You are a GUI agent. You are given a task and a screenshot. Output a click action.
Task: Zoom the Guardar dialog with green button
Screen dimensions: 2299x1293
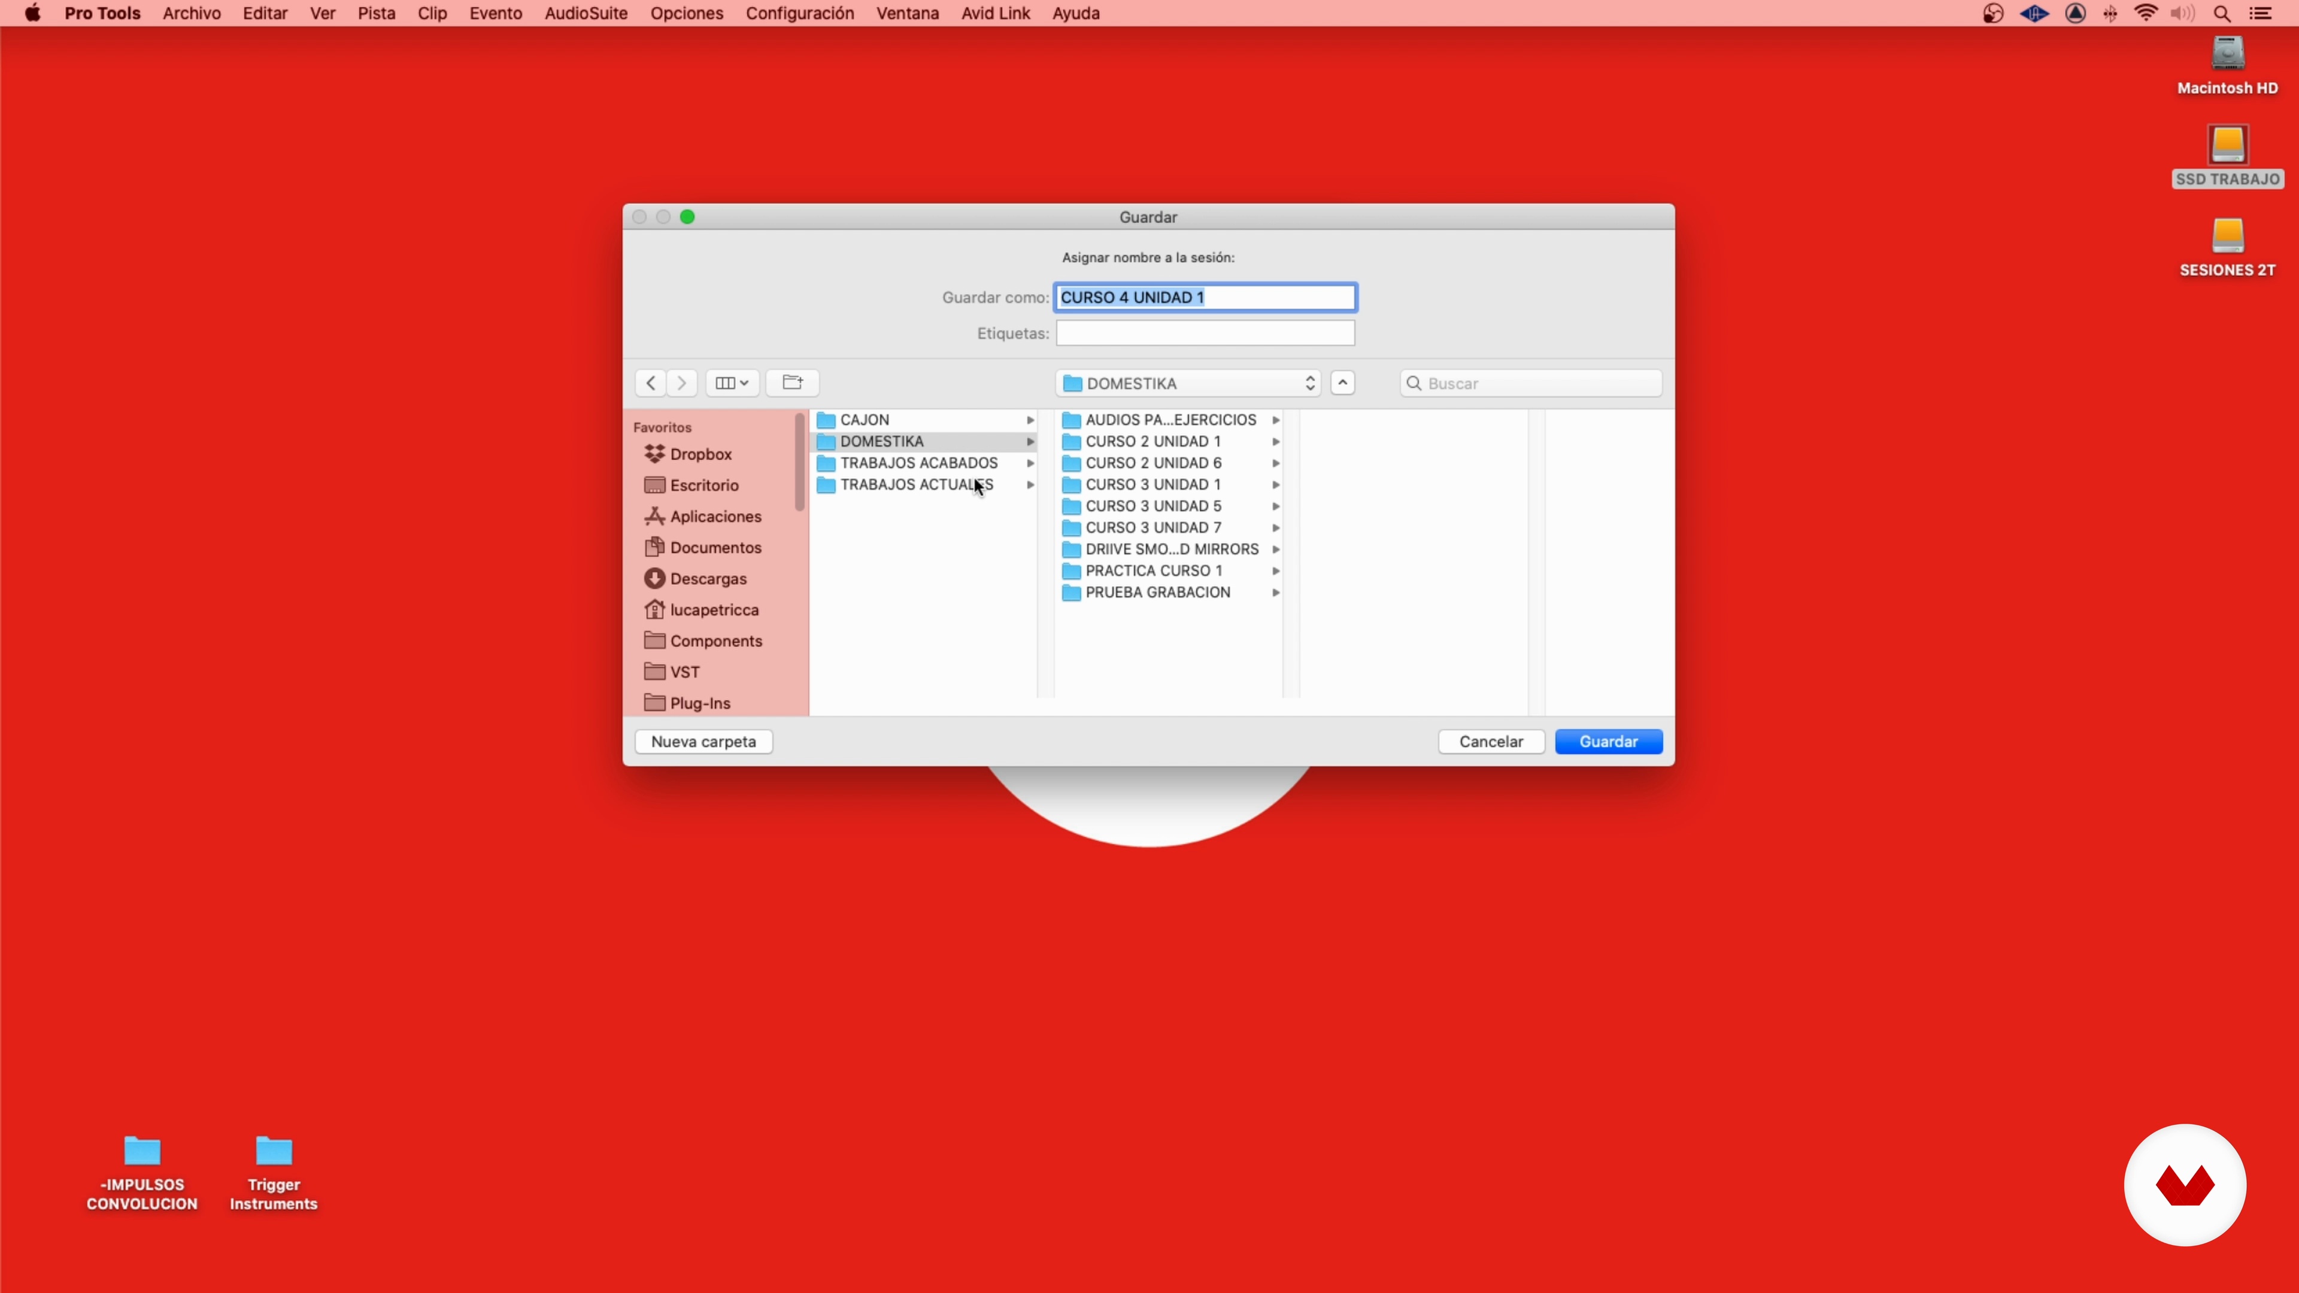coord(687,217)
